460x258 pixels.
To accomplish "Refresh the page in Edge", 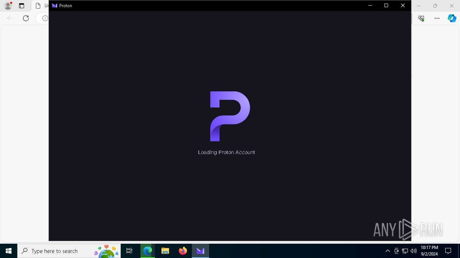I will coord(26,18).
